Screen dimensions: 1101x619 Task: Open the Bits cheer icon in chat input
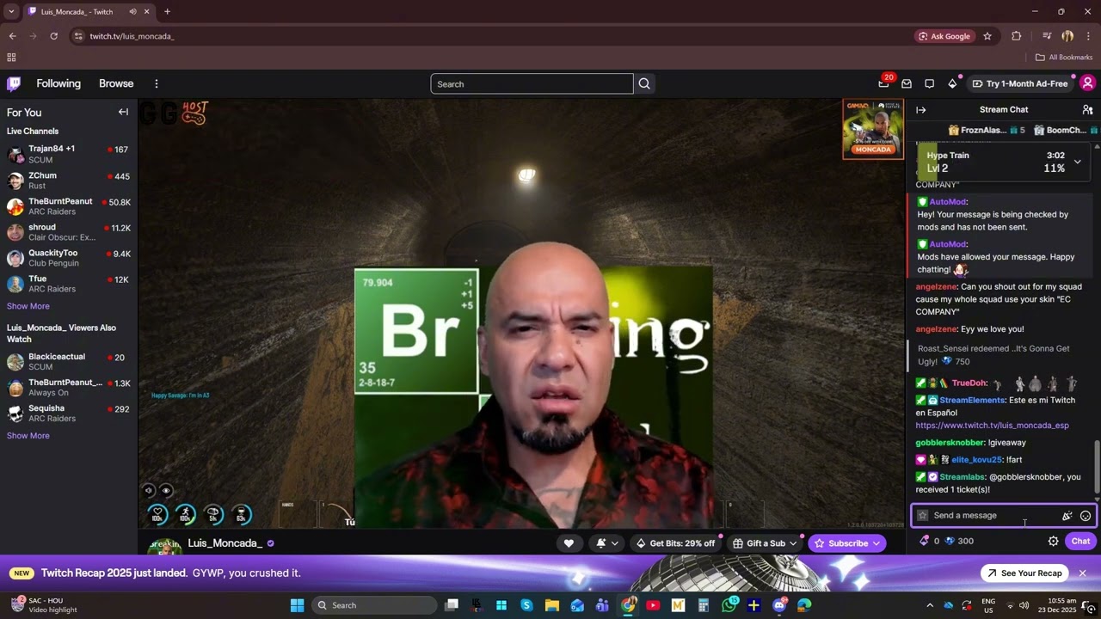tap(1067, 516)
